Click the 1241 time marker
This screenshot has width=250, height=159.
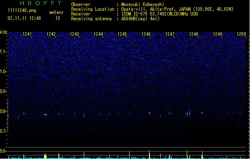[27, 34]
